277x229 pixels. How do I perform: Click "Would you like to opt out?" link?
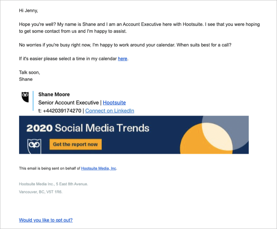click(46, 220)
